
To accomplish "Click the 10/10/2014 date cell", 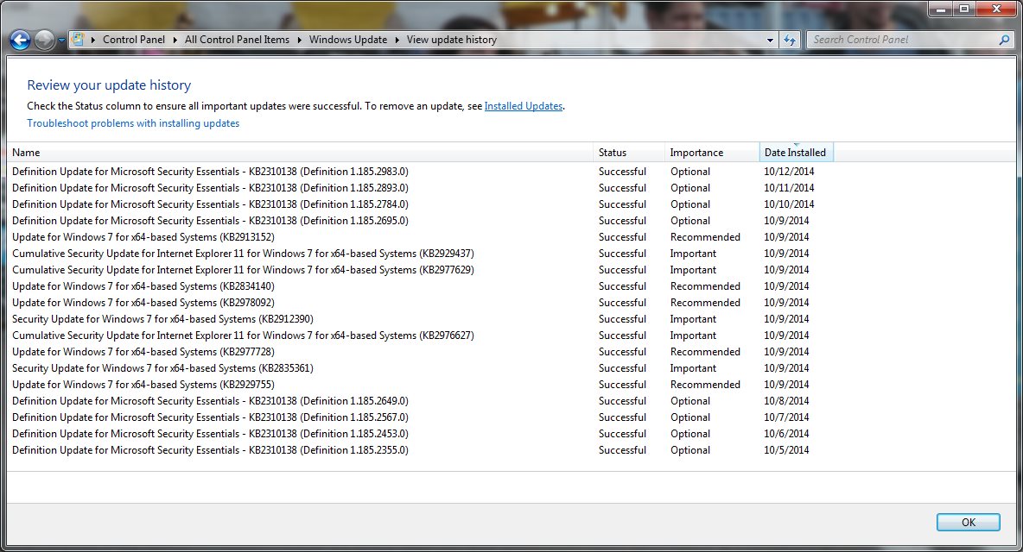I will (789, 204).
